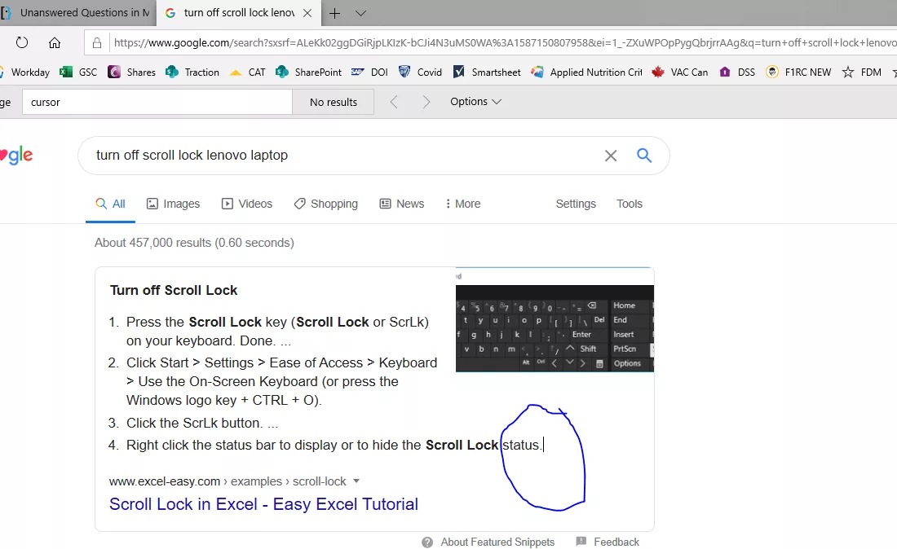Screen dimensions: 897x549
Task: Open a new tab with the plus icon
Action: tap(334, 13)
